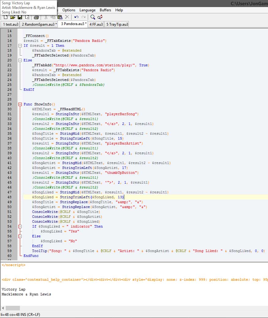Click </noscript> text in the output pane
This screenshot has height=318, width=268.
click(13, 265)
